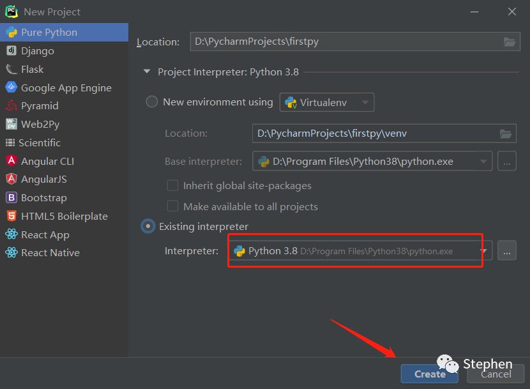Click ellipsis button beside Base interpreter
530x389 pixels.
(506, 162)
